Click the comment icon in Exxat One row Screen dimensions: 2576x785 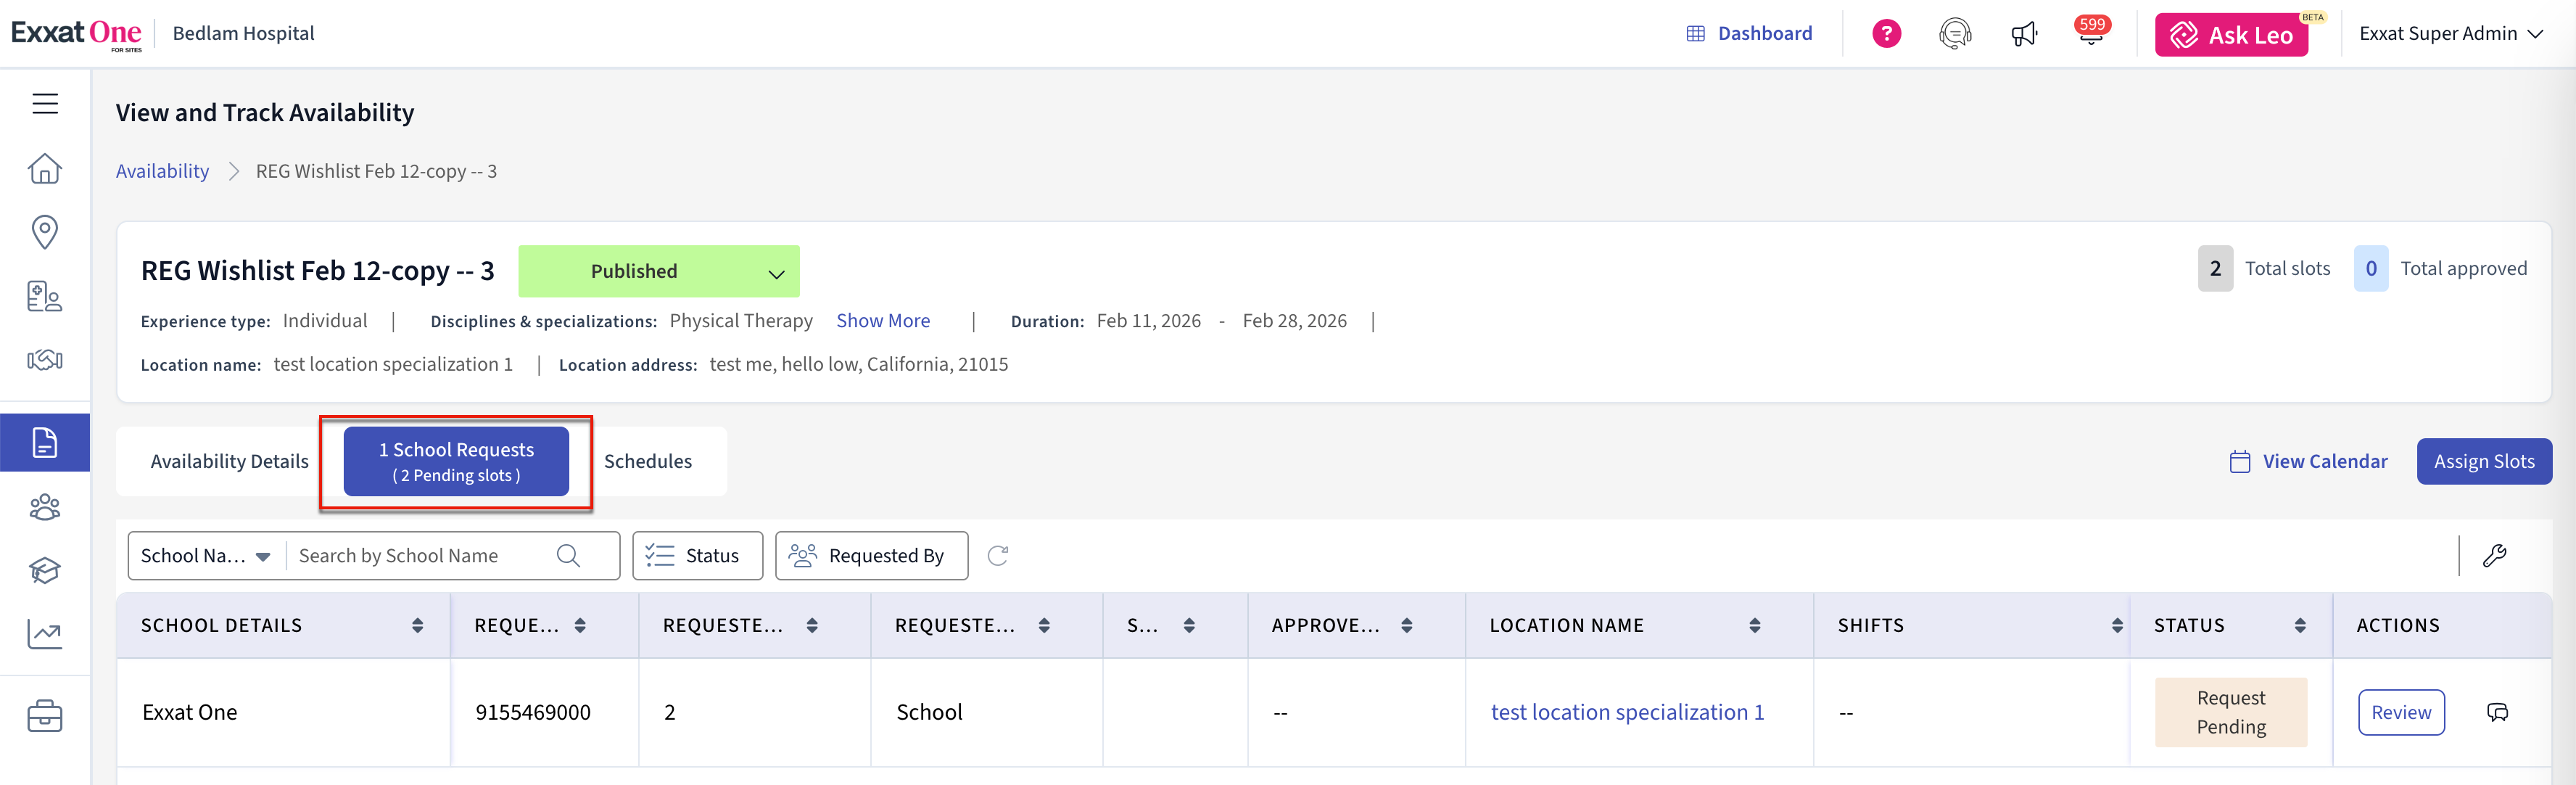2497,712
